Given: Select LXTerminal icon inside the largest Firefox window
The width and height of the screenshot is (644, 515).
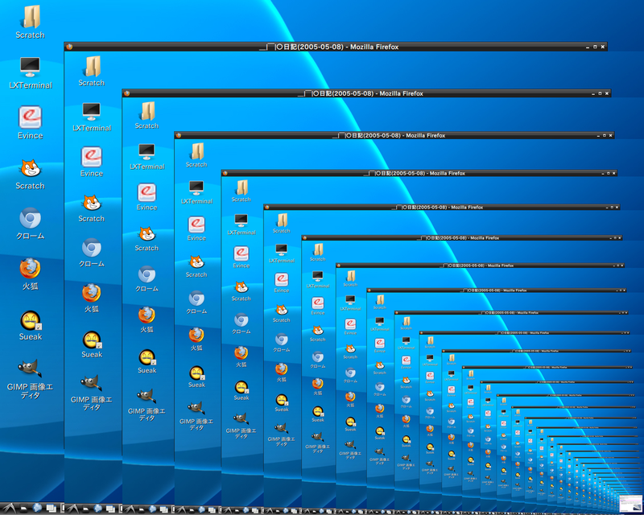Looking at the screenshot, I should (91, 112).
